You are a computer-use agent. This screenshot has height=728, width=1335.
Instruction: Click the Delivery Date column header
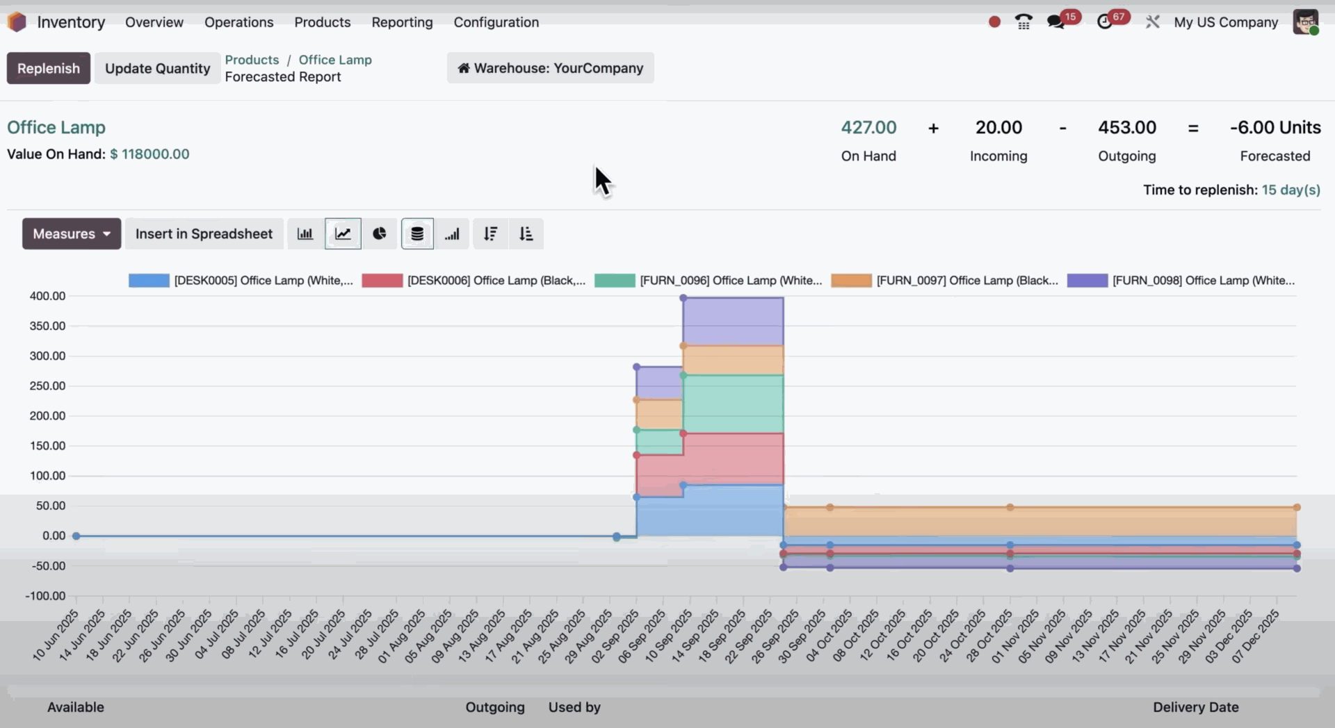click(x=1196, y=707)
